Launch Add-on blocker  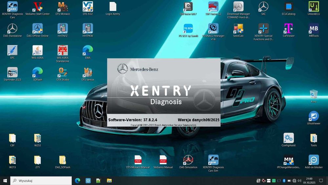[314, 160]
